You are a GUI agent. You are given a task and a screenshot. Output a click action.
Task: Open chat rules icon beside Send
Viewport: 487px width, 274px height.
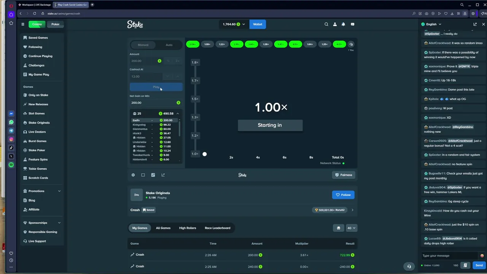(465, 265)
